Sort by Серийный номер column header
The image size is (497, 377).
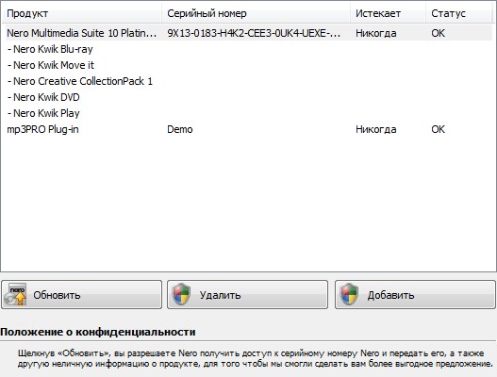tap(257, 13)
